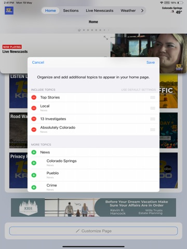Add Crime topic with green plus icon
Image resolution: width=187 pixels, height=249 pixels.
tap(34, 187)
